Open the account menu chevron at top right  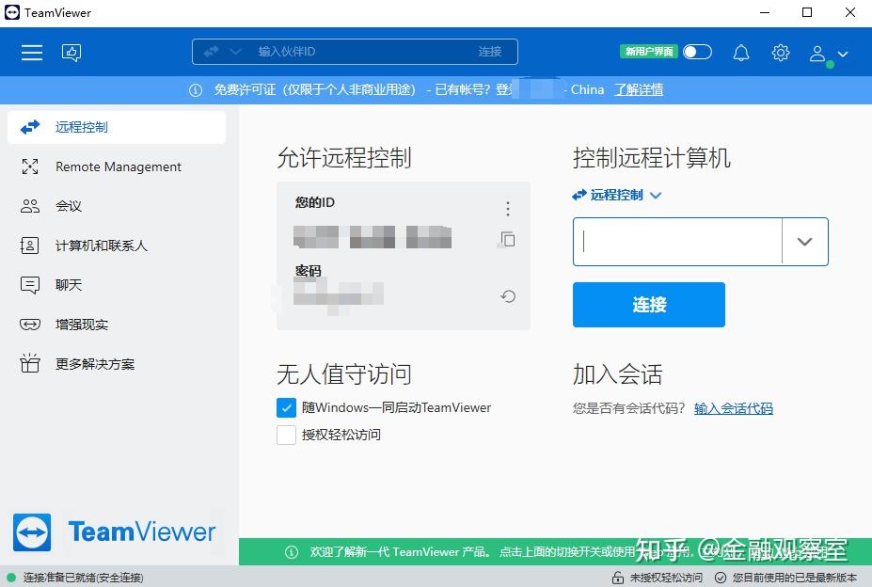(840, 54)
